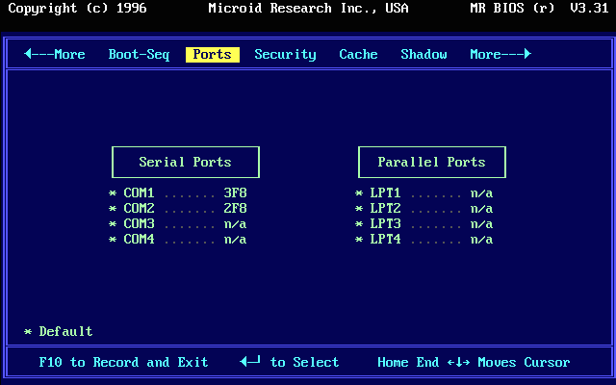The height and width of the screenshot is (385, 616).
Task: Switch to the Cache menu
Action: point(358,54)
